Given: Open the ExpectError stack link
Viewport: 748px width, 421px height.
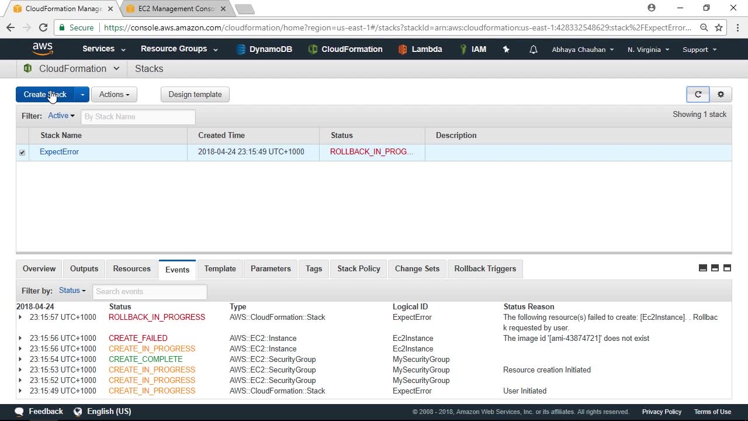Looking at the screenshot, I should (59, 152).
